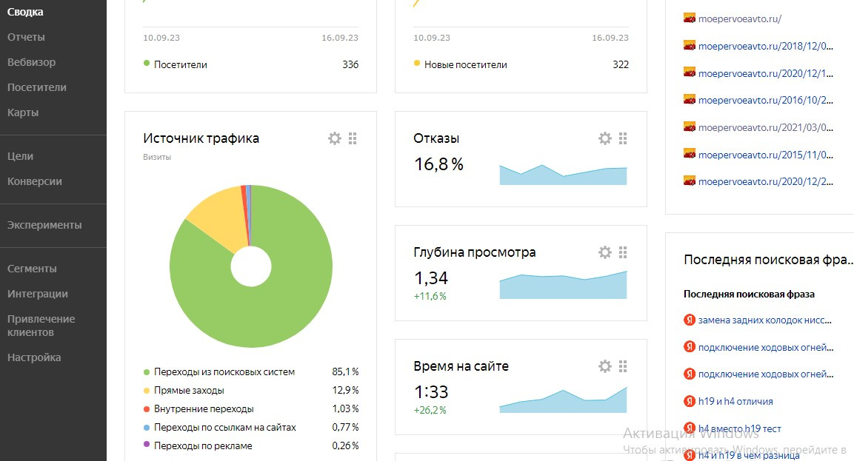
Task: Click Источник трафика widget title
Action: point(201,138)
